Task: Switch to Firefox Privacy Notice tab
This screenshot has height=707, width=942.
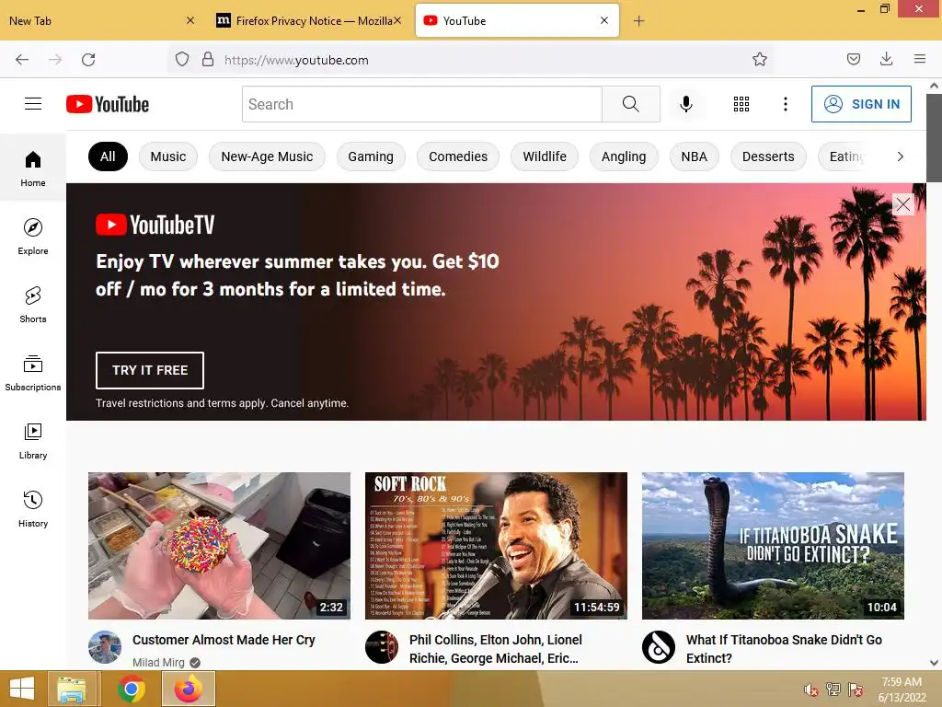Action: point(307,21)
